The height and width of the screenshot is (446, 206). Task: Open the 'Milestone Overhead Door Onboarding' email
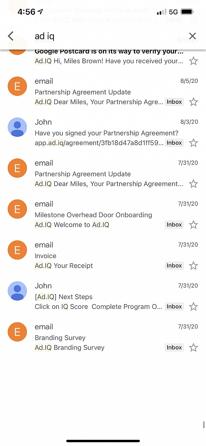click(x=93, y=215)
